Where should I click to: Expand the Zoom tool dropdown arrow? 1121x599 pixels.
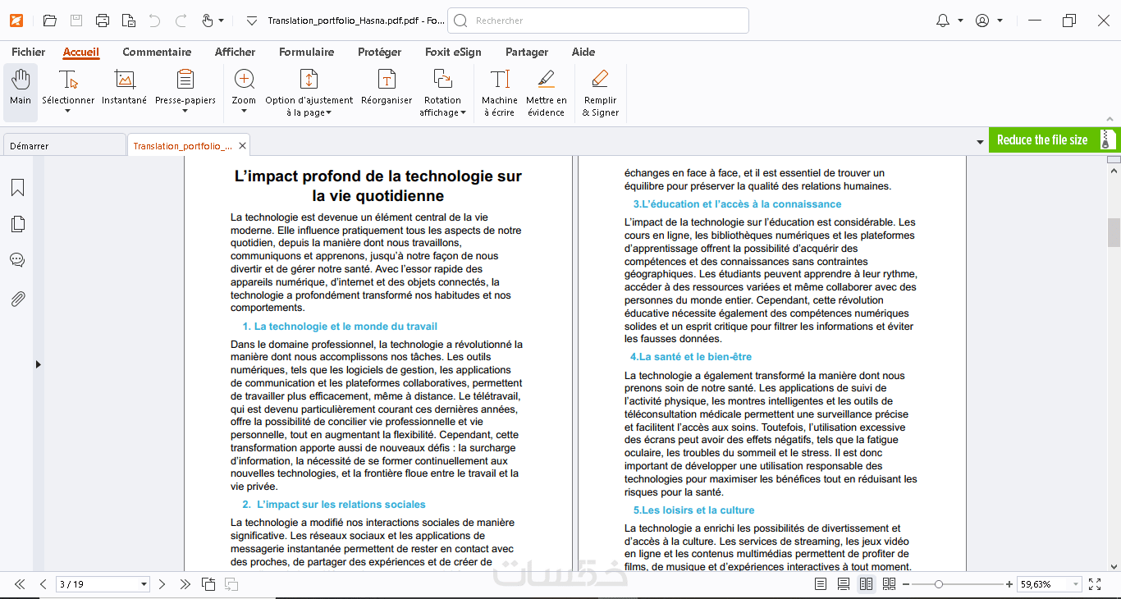click(x=244, y=112)
